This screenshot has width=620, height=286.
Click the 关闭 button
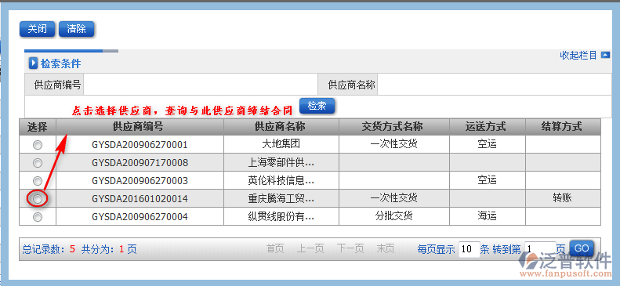click(37, 29)
